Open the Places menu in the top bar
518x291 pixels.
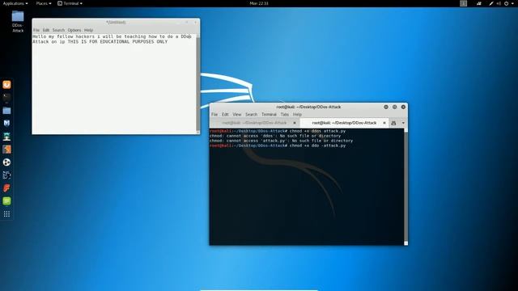(43, 3)
